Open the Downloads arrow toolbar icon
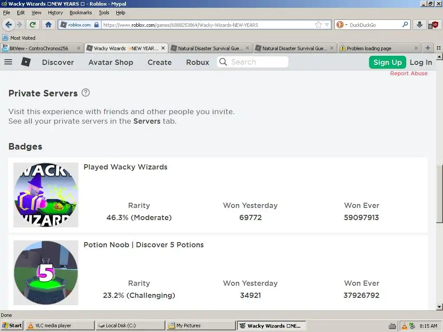The image size is (443, 332). [x=419, y=25]
